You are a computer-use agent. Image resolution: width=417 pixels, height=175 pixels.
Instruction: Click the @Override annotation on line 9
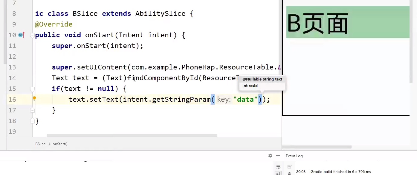pos(54,24)
